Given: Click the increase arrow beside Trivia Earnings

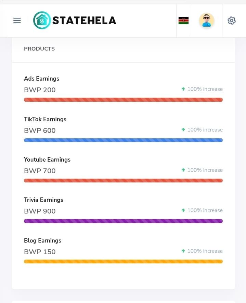Looking at the screenshot, I should 183,210.
